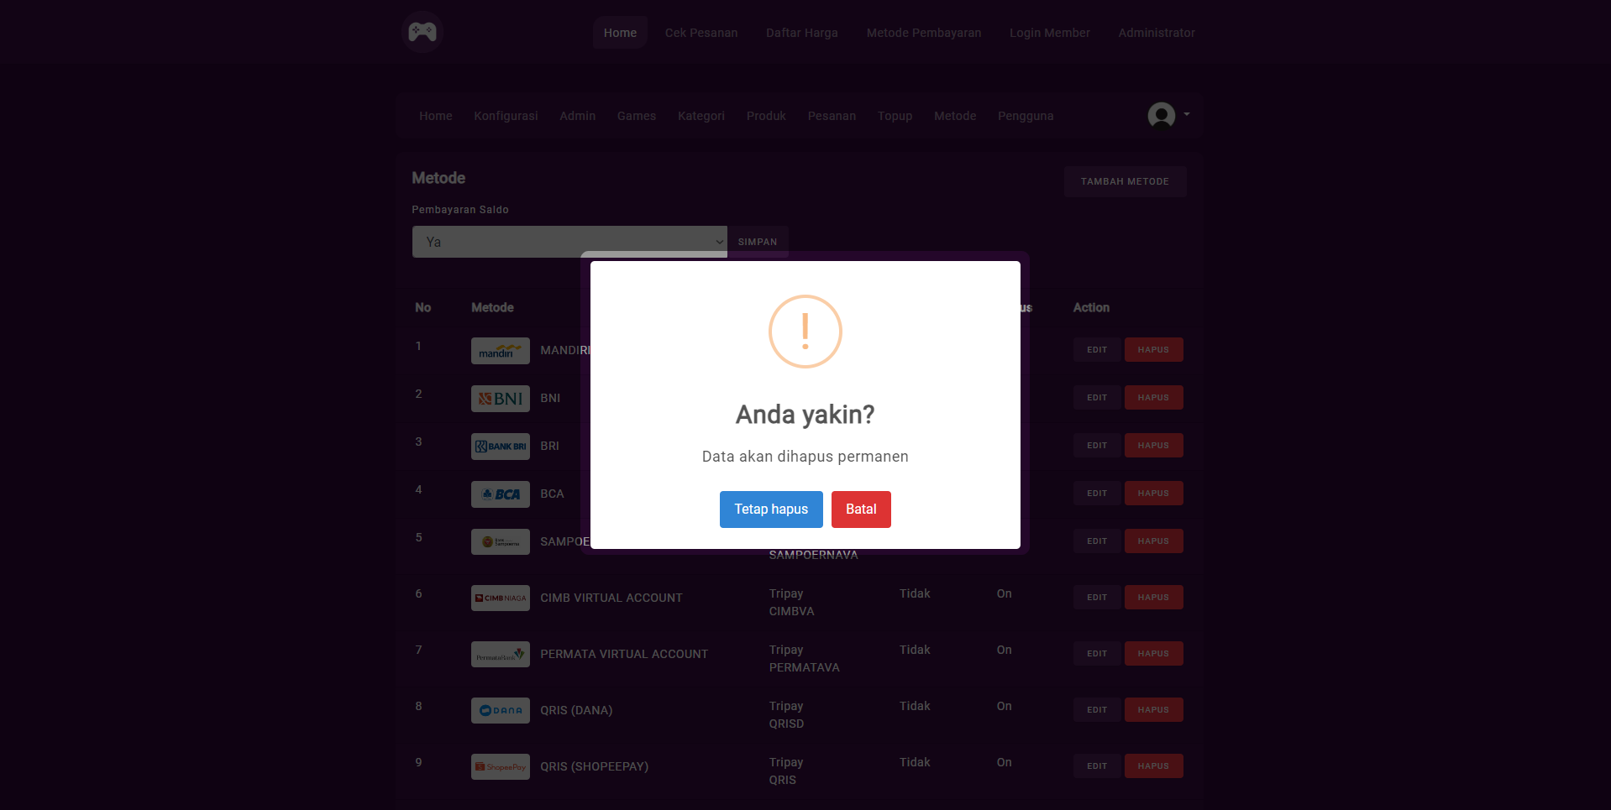Open Administrator page
1611x810 pixels.
coord(1157,33)
